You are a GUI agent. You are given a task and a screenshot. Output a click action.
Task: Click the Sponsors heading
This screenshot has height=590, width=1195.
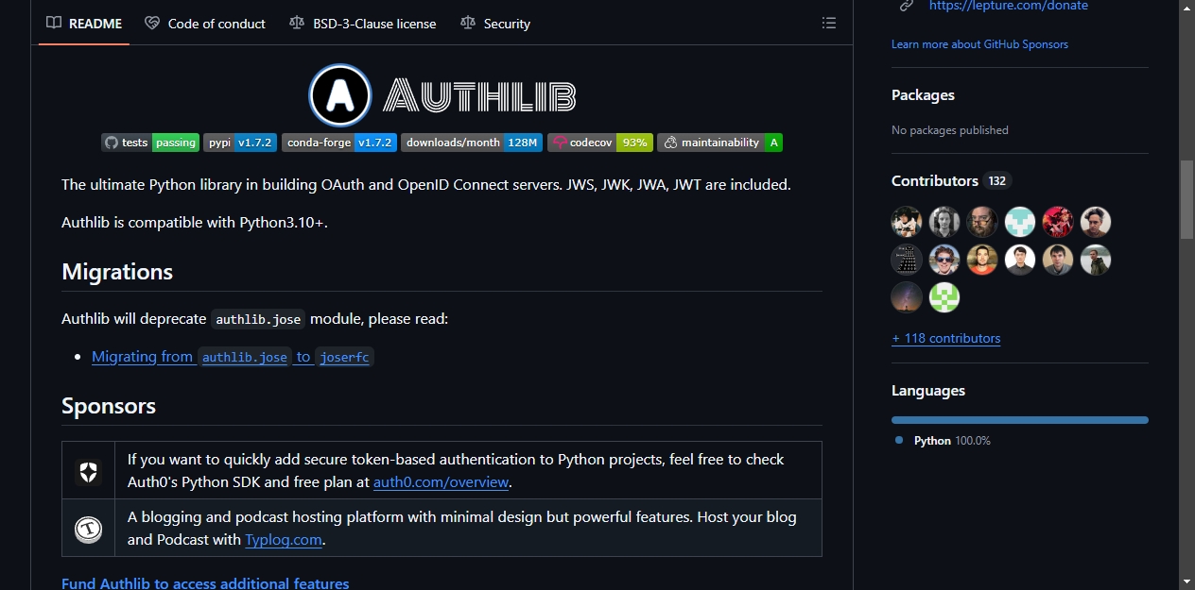click(x=109, y=406)
